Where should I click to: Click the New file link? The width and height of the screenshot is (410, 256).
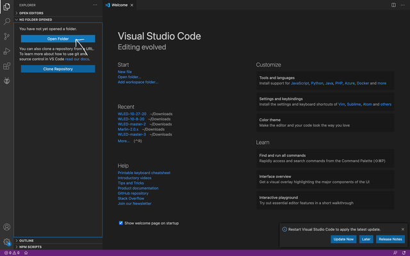pyautogui.click(x=125, y=72)
